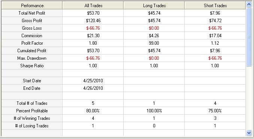Click the Total # of Trades label
This screenshot has height=139, width=254.
click(32, 103)
